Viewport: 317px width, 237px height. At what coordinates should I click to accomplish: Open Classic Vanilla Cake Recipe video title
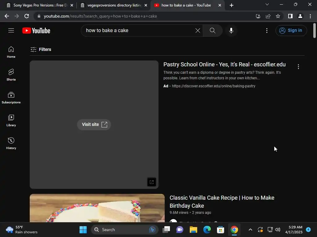click(222, 202)
